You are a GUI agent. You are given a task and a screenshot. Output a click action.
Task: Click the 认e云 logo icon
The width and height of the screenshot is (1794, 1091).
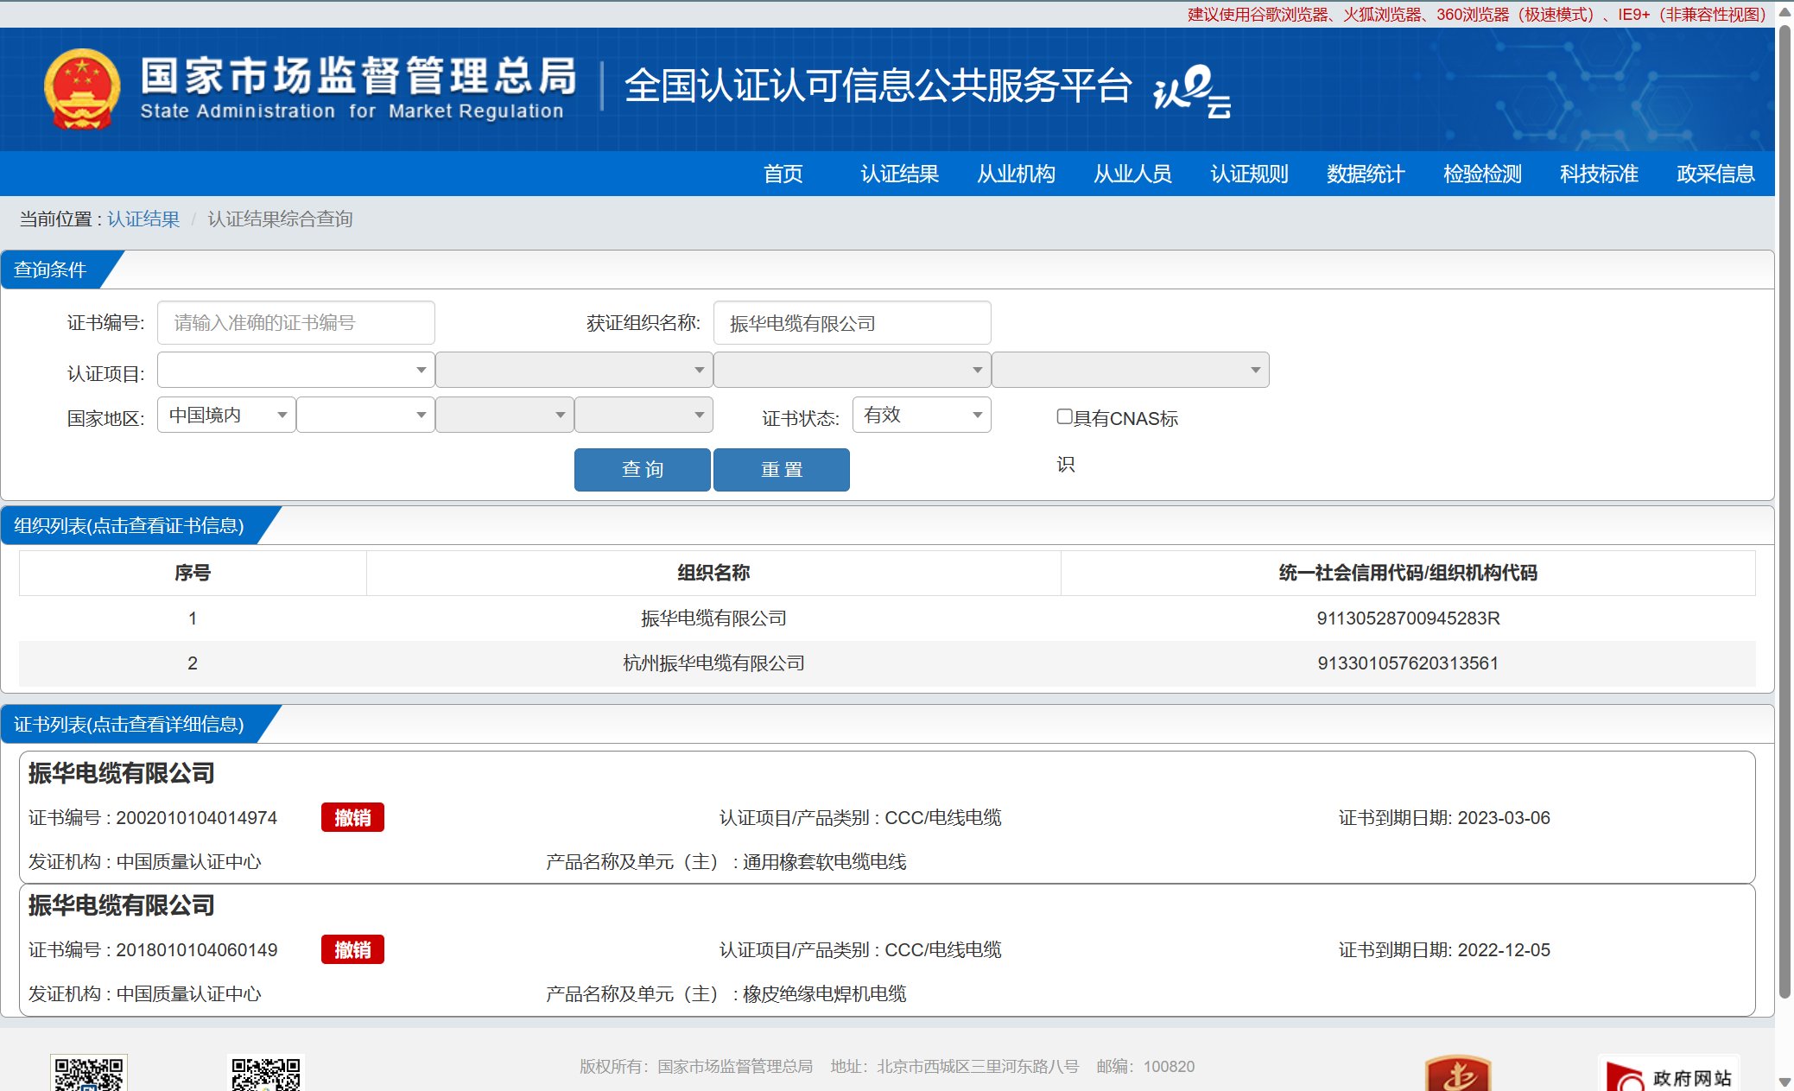pyautogui.click(x=1192, y=91)
